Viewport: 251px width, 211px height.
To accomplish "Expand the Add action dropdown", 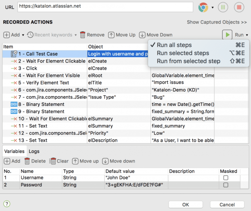I will pyautogui.click(x=23, y=35).
